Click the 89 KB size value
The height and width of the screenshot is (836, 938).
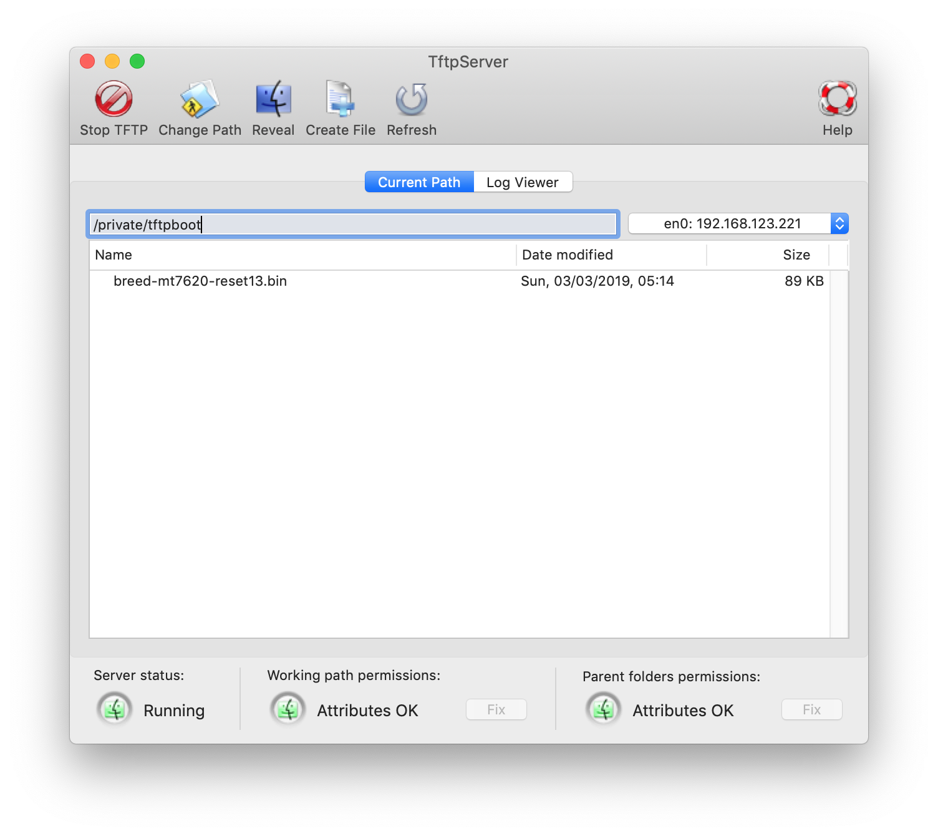[x=805, y=281]
